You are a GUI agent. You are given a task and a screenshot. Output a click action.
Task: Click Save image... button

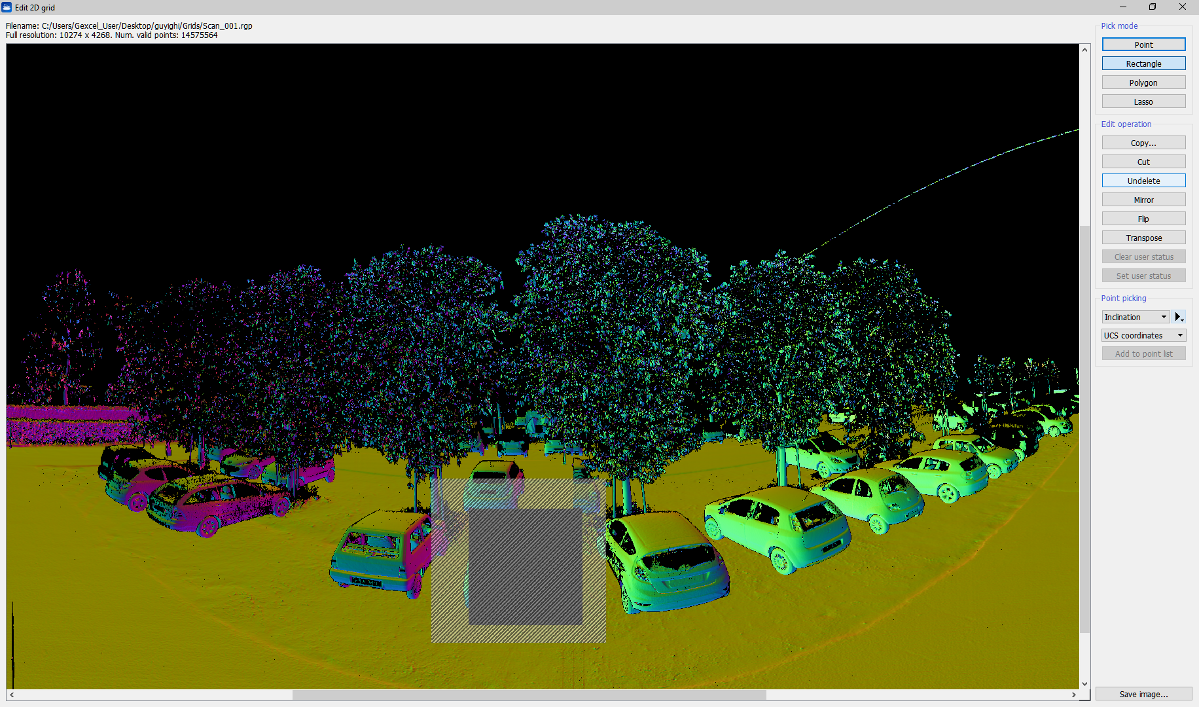pos(1143,694)
